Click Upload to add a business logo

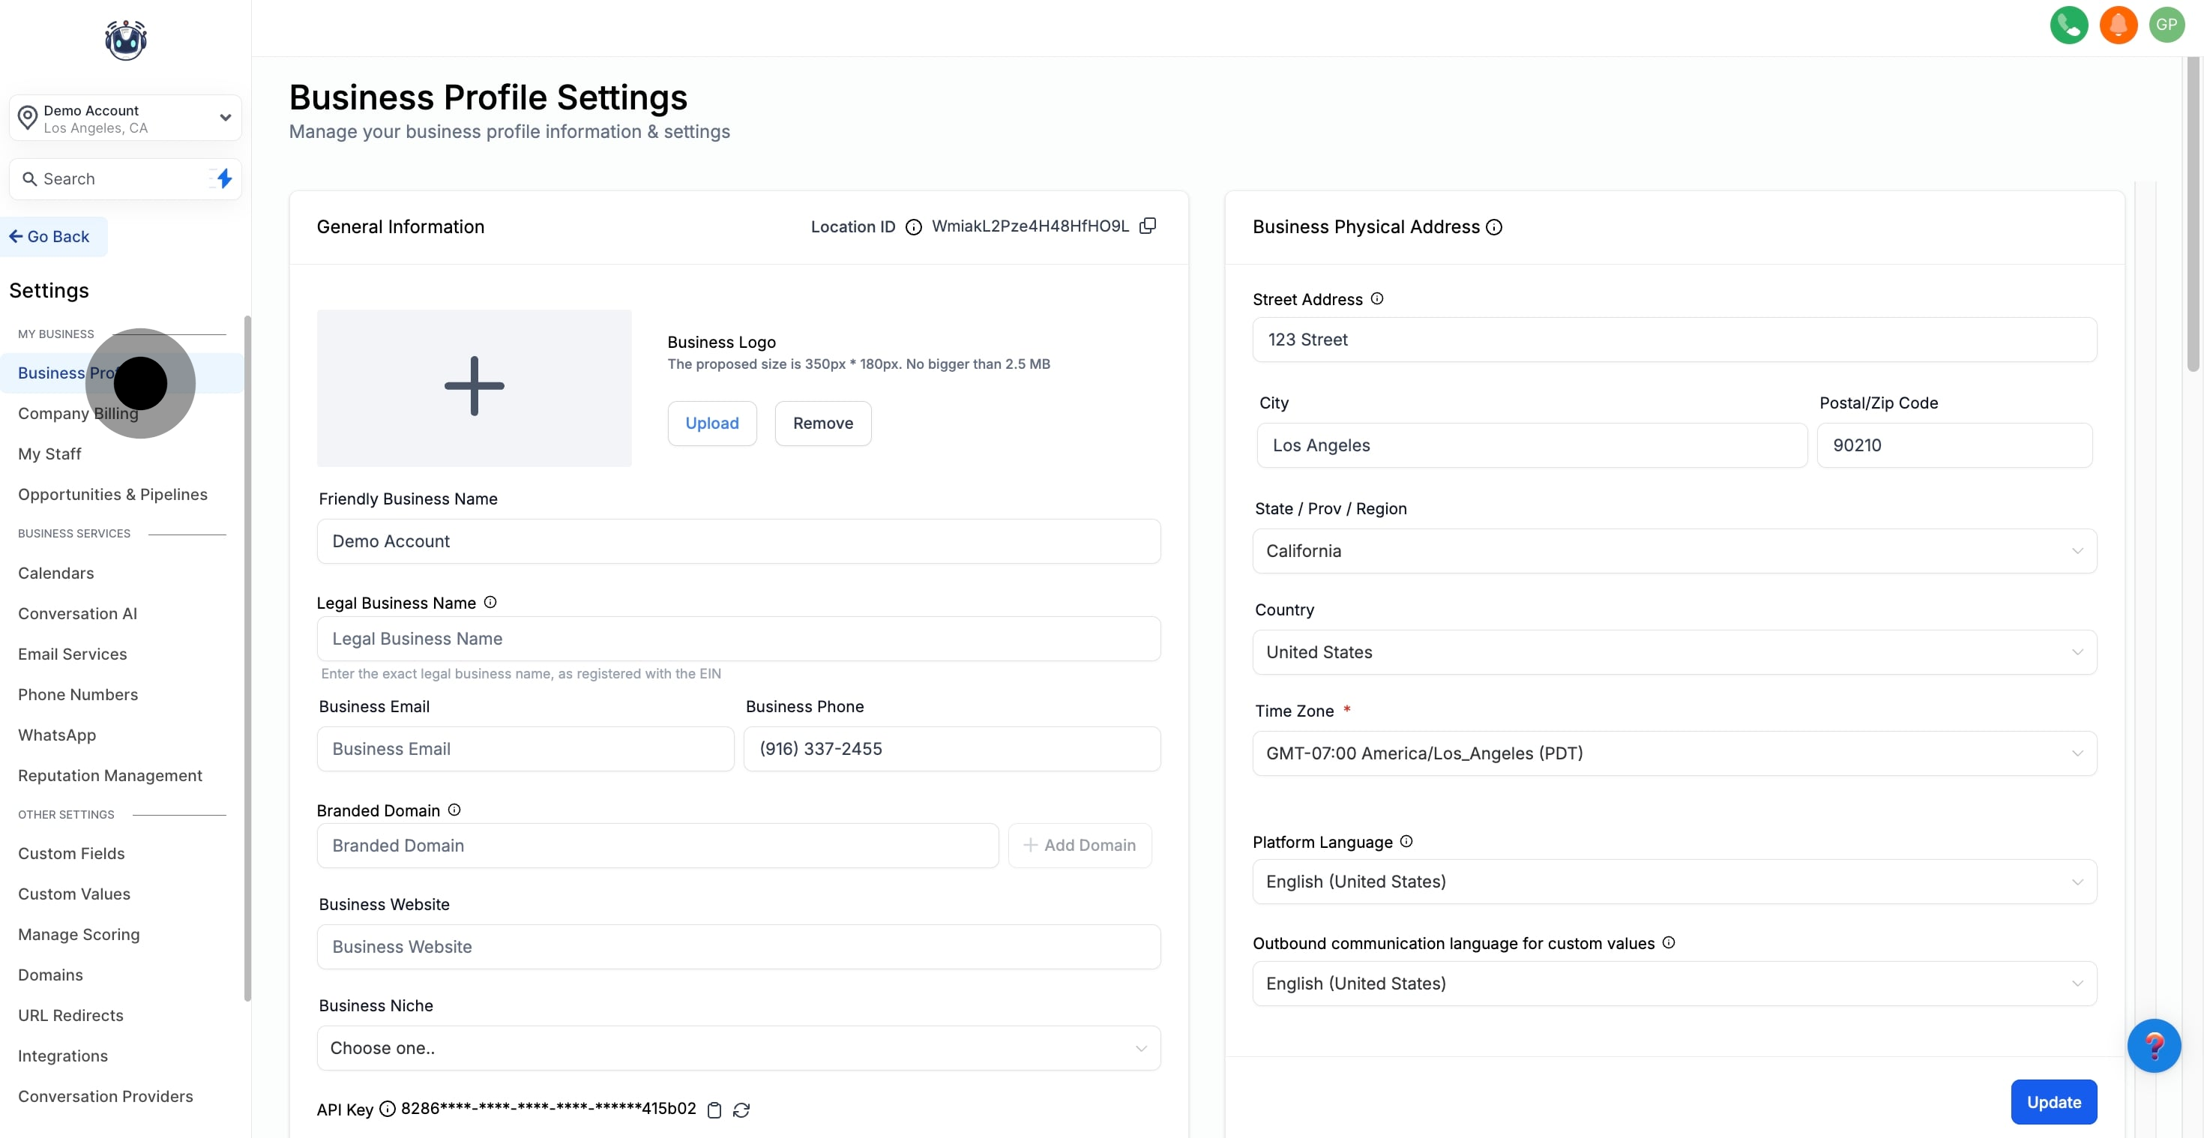712,423
